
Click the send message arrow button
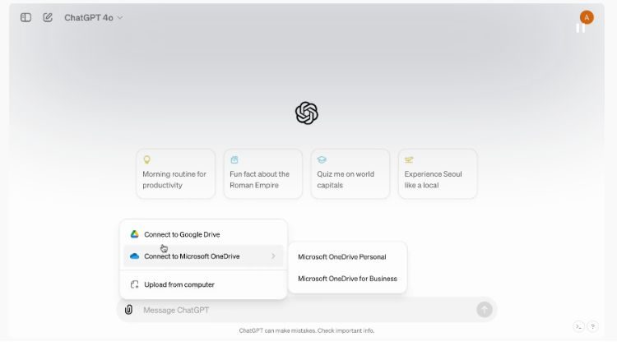pyautogui.click(x=485, y=310)
